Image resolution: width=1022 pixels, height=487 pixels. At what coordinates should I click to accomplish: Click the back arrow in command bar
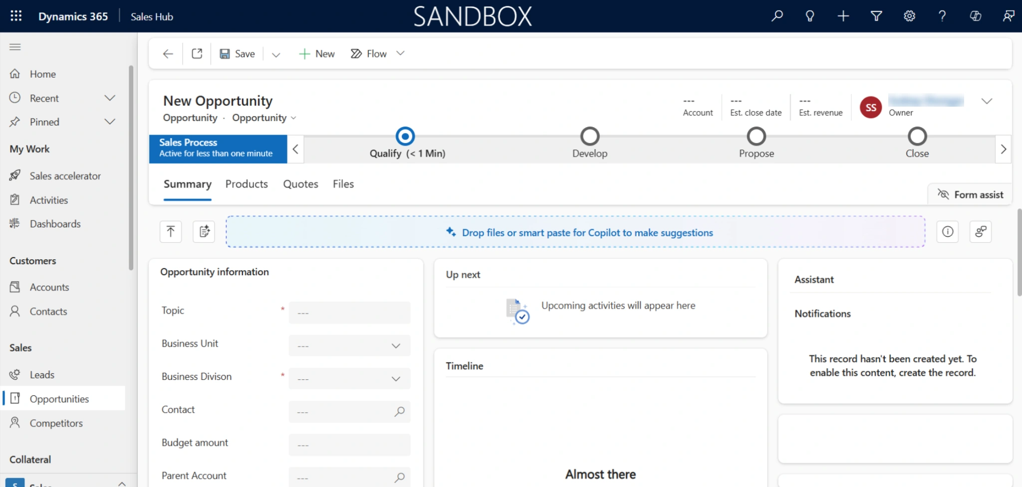168,54
